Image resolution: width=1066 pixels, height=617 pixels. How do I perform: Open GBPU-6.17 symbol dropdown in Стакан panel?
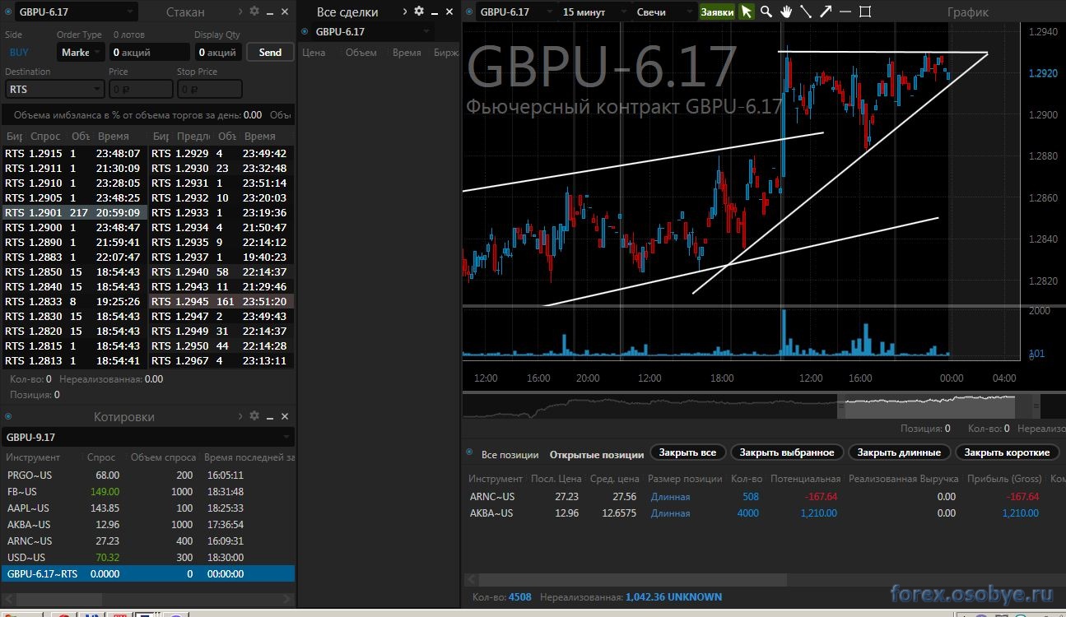(77, 12)
